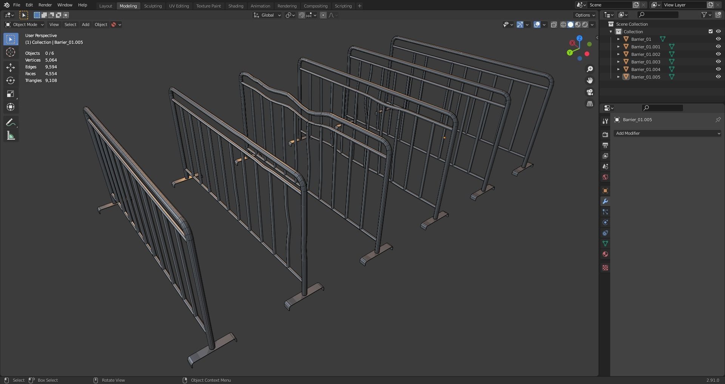Viewport: 725px width, 384px height.
Task: Open the Object Data properties tab
Action: (605, 244)
